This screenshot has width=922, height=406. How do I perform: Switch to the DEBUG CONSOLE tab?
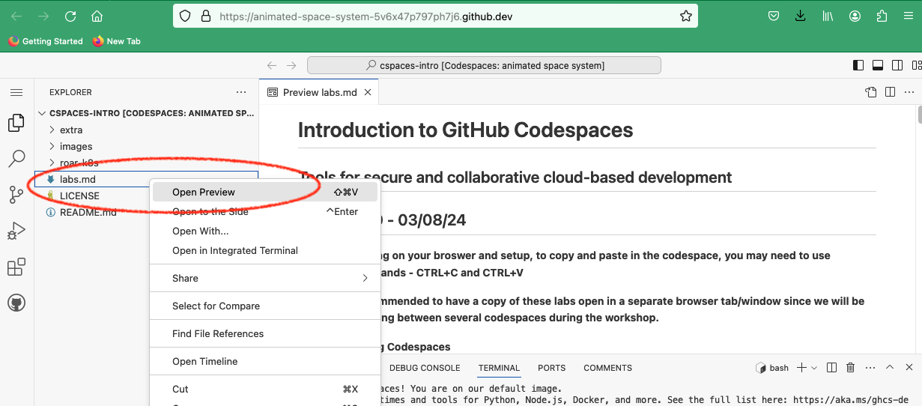tap(425, 368)
